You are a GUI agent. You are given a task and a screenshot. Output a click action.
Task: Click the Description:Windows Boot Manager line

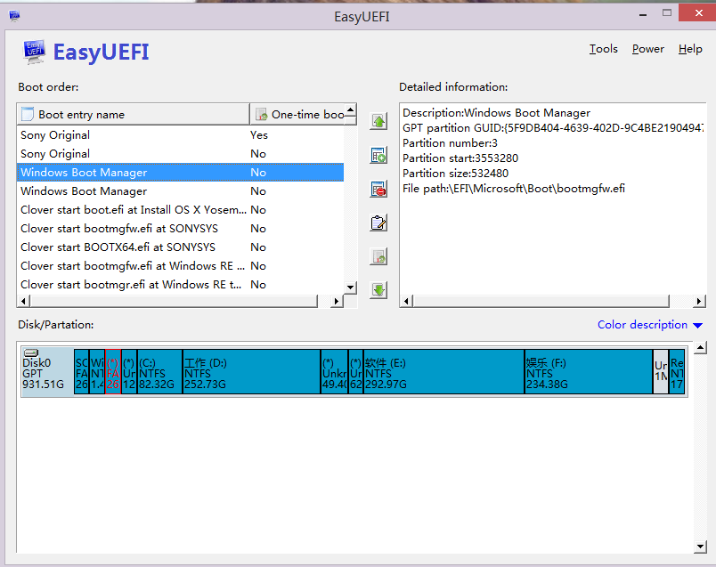(496, 113)
